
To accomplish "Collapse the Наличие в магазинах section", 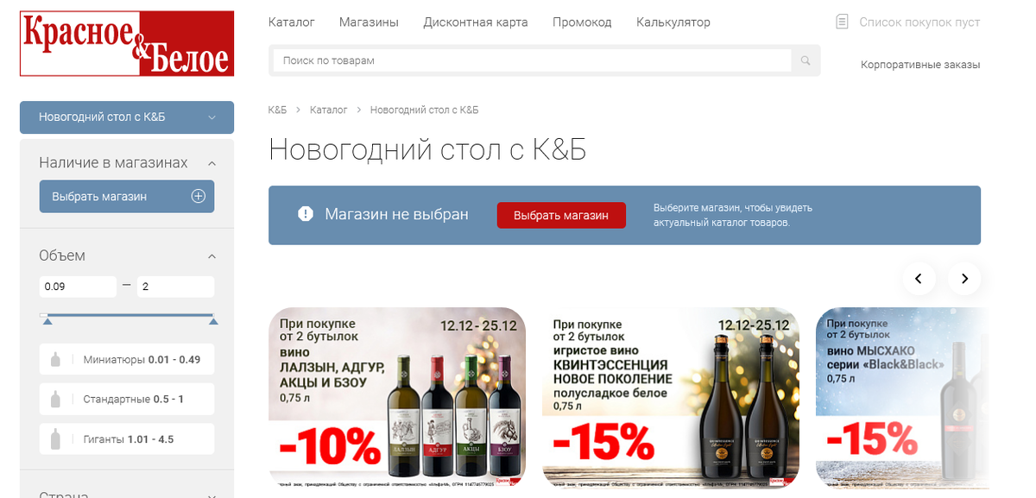I will coord(212,163).
